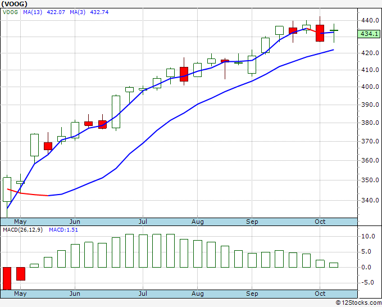Click the MACD(26,12,9) indicator label
This screenshot has width=382, height=307.
[22, 230]
